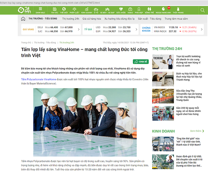Expand the Giá Vàng gold price arrow
Screen dimensions: 208x172
(x=79, y=29)
